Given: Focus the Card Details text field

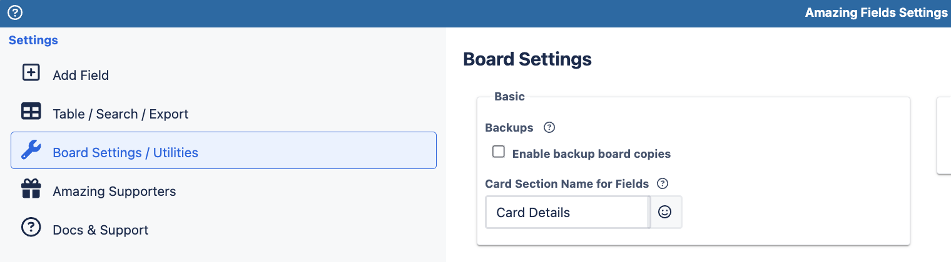Looking at the screenshot, I should coord(567,212).
